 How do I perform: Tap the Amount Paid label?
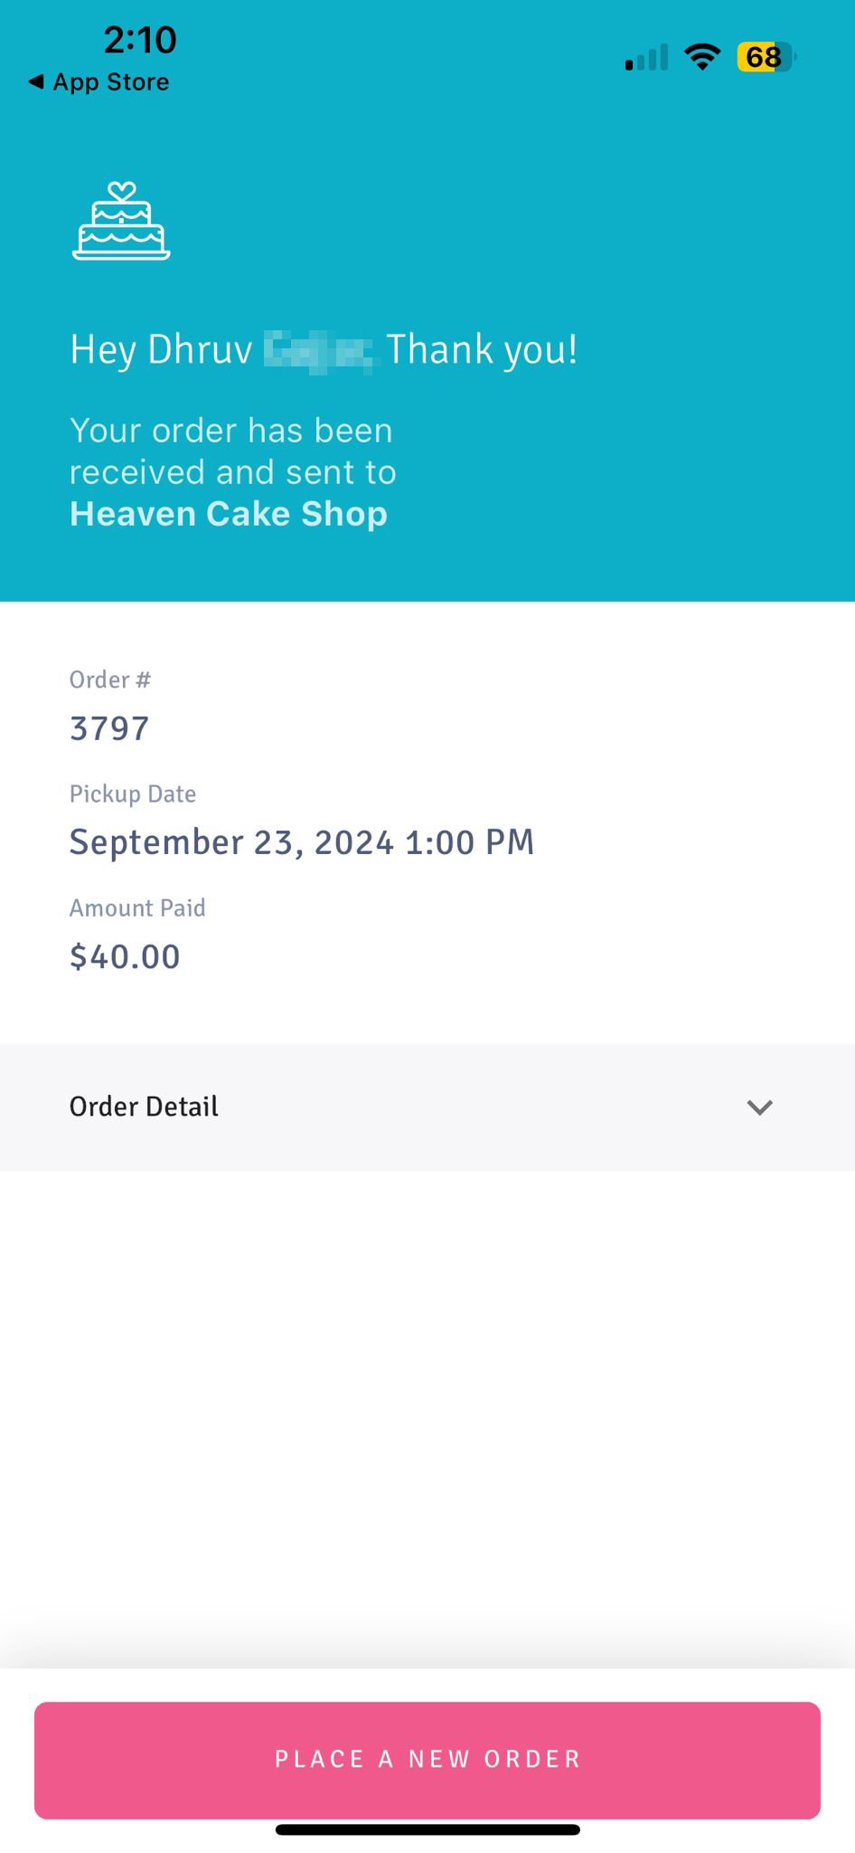click(x=137, y=907)
